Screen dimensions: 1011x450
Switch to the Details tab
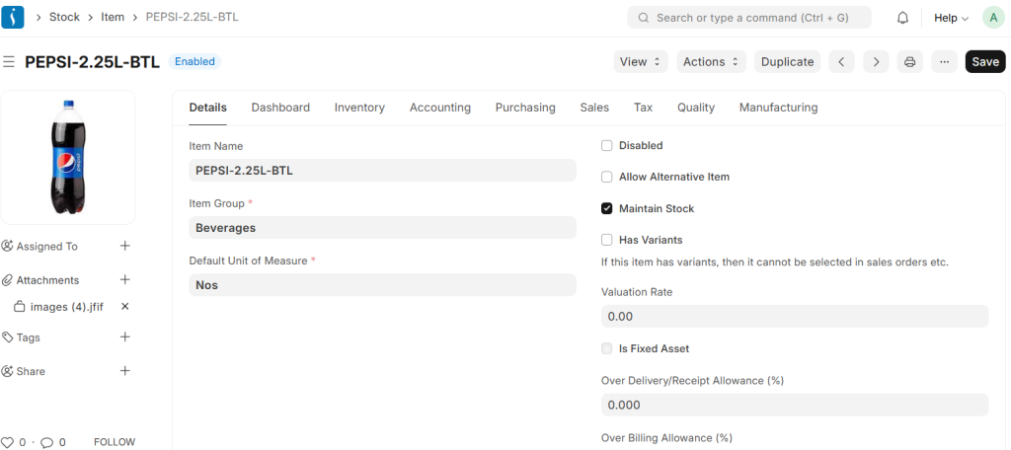(207, 108)
